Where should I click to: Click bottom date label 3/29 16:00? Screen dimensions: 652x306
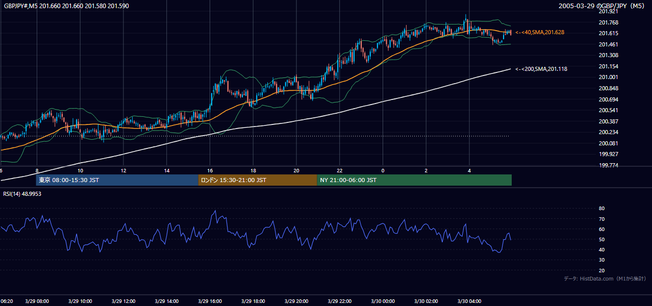pyautogui.click(x=210, y=301)
